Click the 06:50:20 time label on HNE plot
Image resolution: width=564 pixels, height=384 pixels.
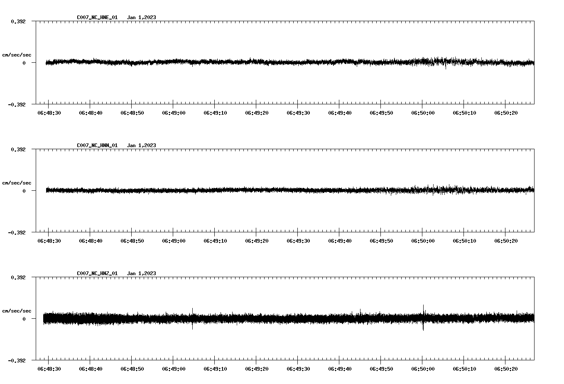(x=506, y=113)
